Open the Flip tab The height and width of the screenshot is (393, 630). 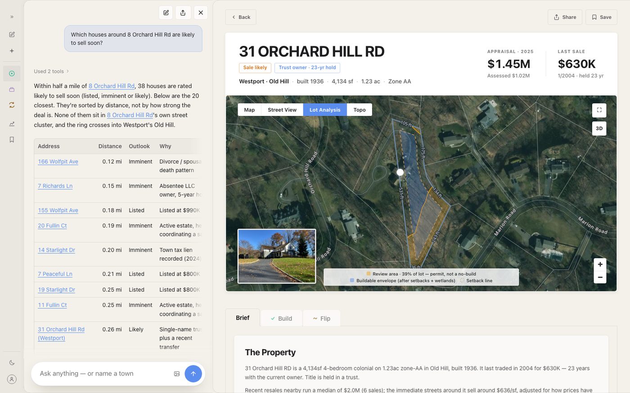(322, 318)
